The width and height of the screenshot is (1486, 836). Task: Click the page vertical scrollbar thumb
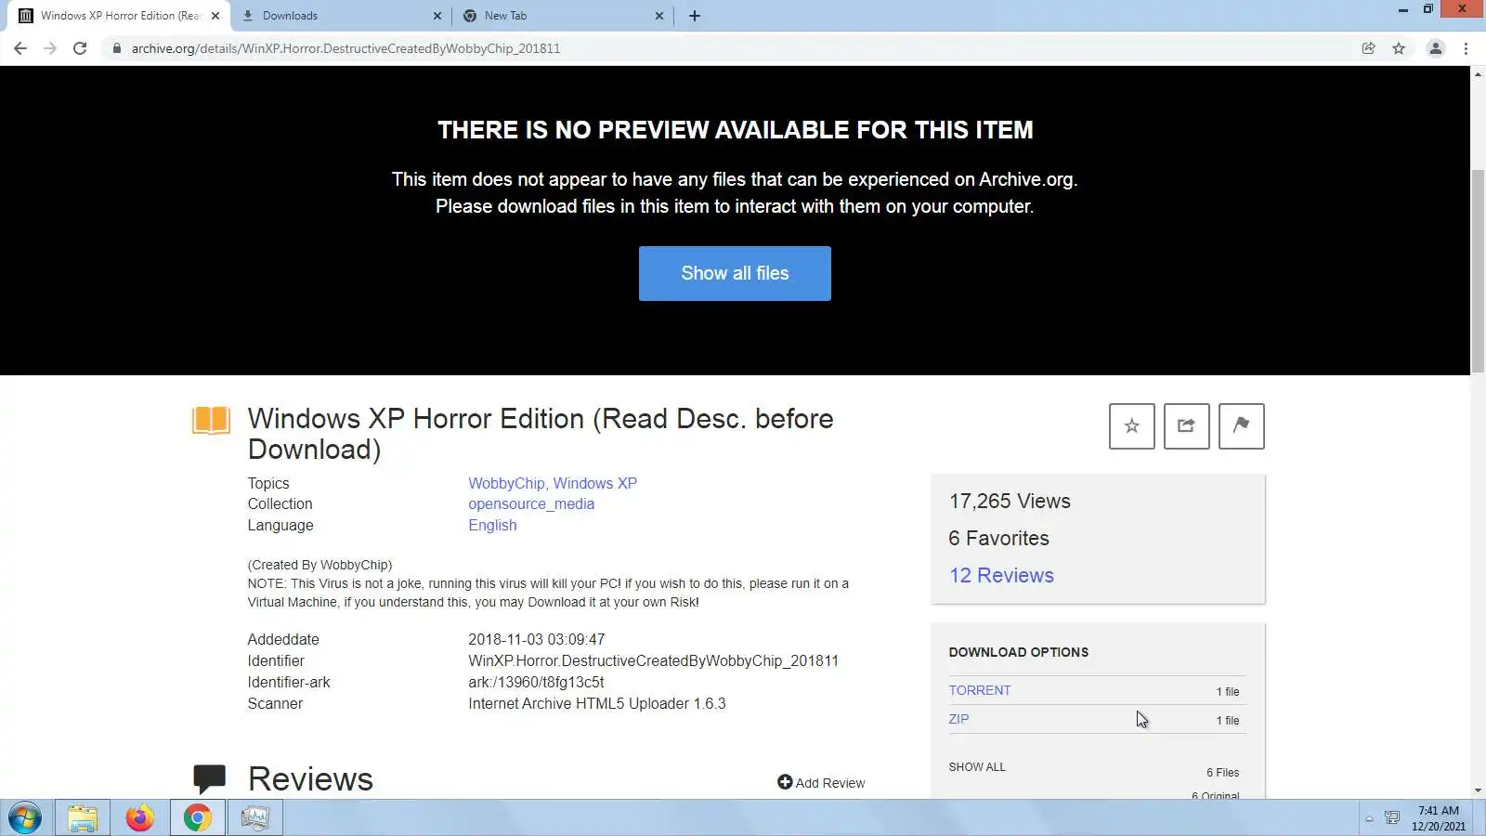[x=1478, y=272]
